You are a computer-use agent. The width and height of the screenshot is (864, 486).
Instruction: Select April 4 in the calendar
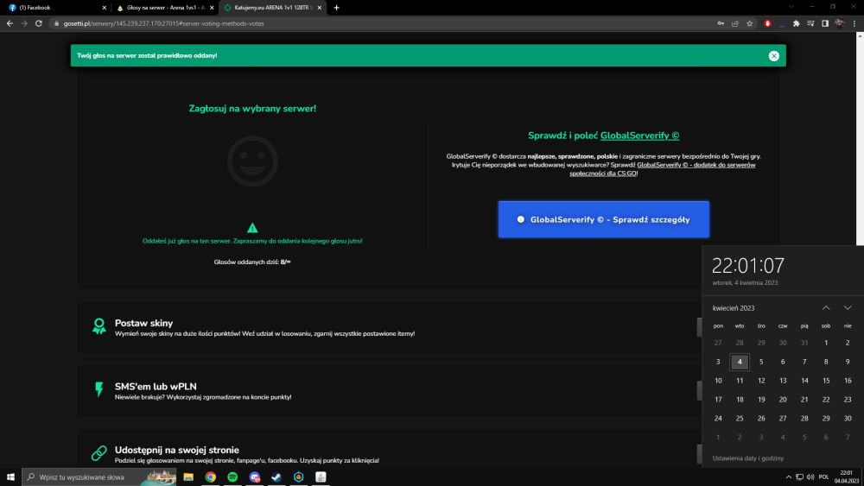(740, 362)
